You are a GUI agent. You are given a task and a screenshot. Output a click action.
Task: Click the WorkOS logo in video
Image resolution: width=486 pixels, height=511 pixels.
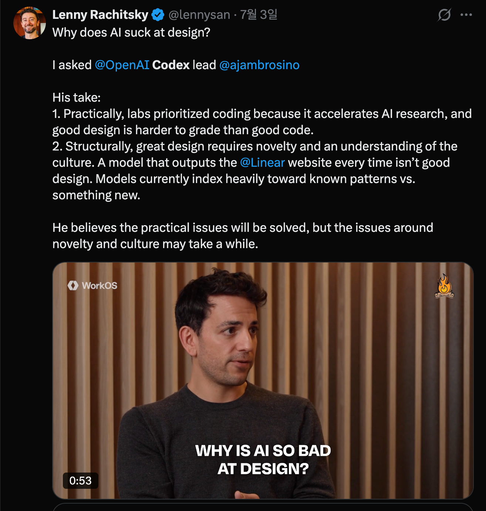pos(92,285)
